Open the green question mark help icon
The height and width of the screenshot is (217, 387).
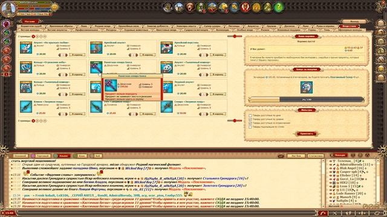(x=278, y=7)
